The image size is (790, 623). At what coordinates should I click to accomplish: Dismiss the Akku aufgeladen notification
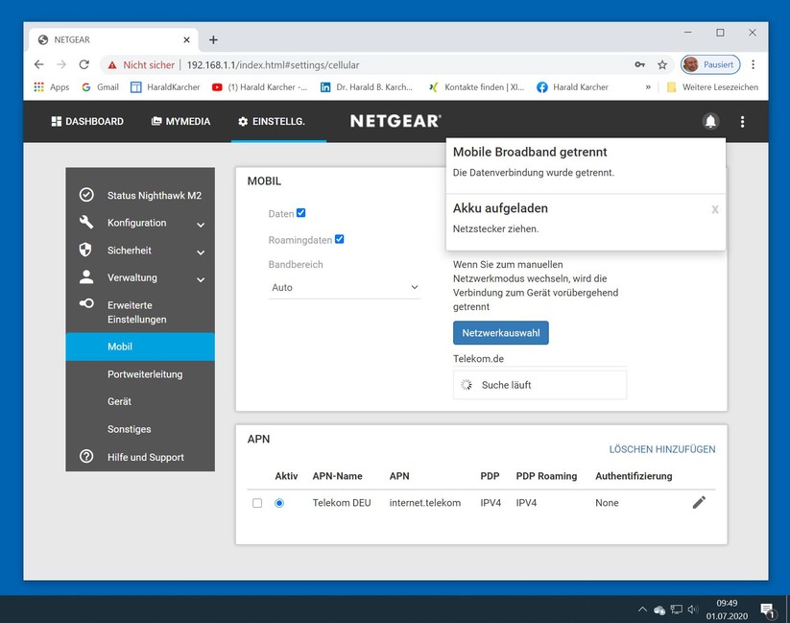[x=714, y=209]
